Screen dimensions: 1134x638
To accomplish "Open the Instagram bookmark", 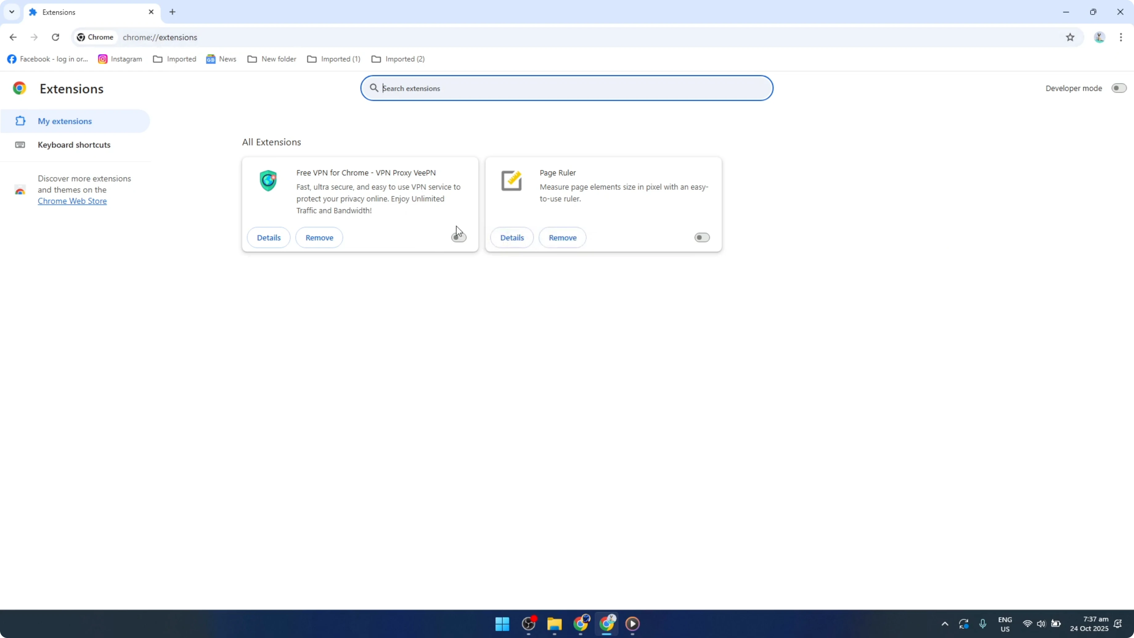I will (x=120, y=59).
